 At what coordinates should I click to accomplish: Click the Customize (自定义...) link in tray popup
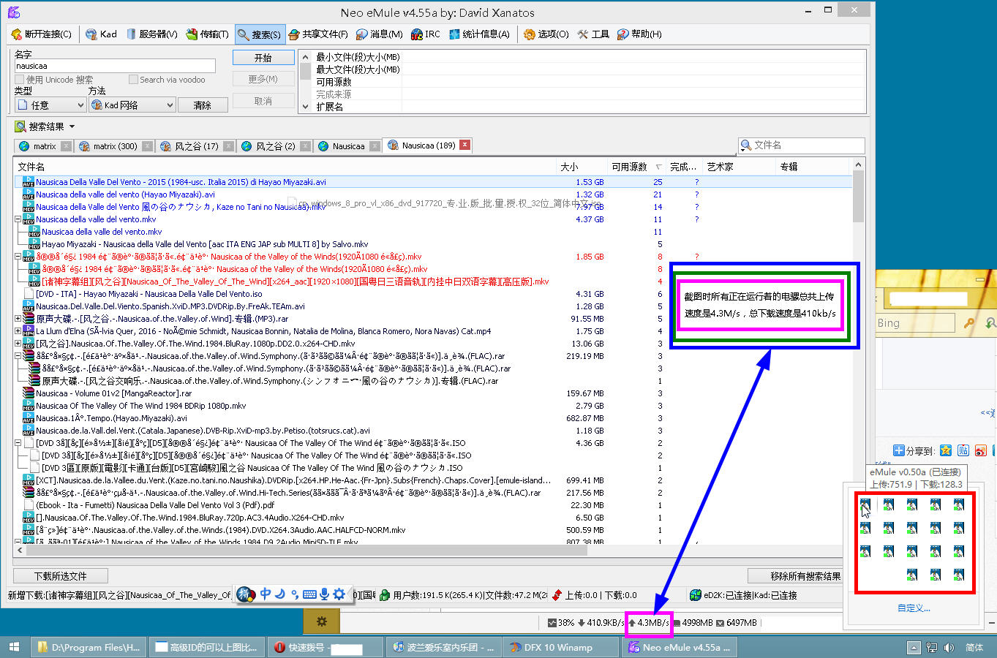(914, 608)
